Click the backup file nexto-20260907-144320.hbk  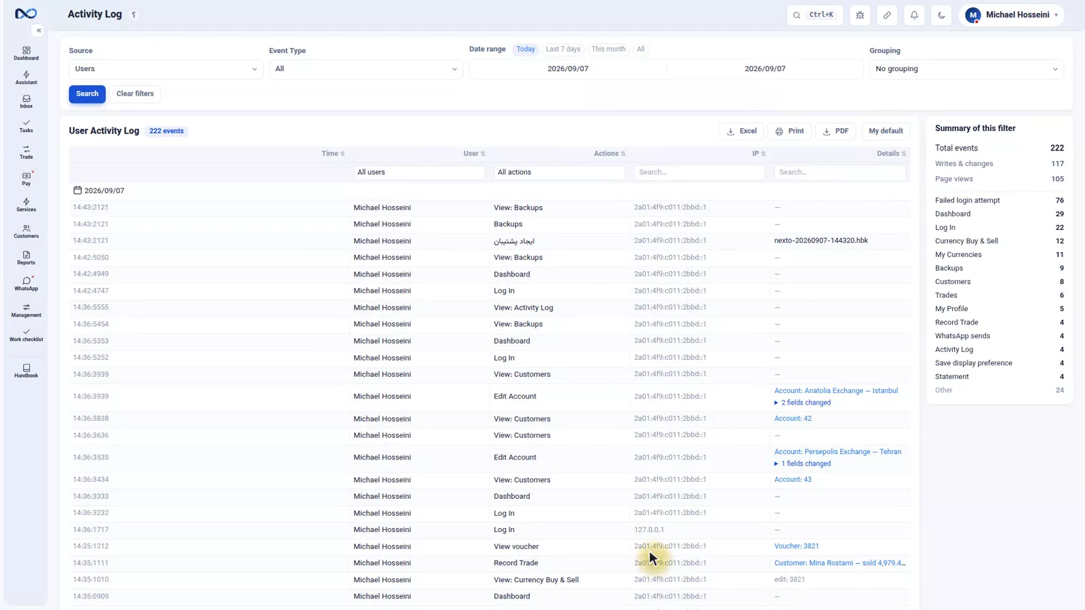point(821,241)
